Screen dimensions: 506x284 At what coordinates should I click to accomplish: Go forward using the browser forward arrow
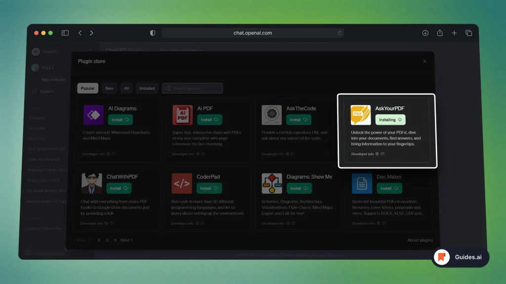pos(91,33)
